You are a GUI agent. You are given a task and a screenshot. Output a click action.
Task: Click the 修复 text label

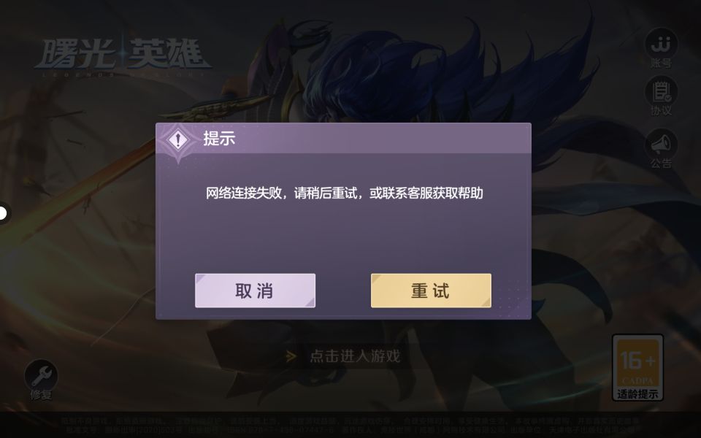41,395
